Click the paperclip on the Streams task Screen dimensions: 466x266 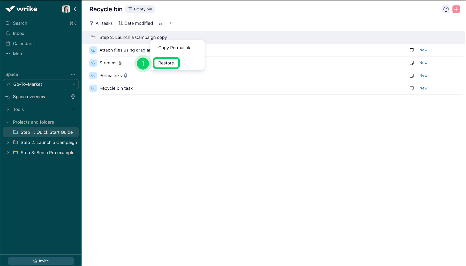(x=120, y=63)
